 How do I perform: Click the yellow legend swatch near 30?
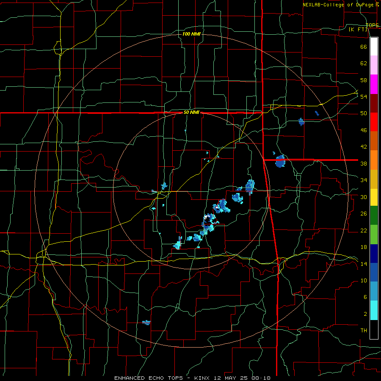tap(374, 197)
